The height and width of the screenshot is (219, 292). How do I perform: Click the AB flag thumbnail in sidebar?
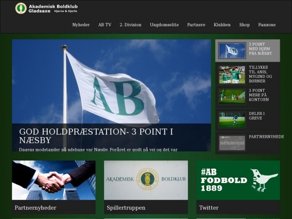point(232,51)
